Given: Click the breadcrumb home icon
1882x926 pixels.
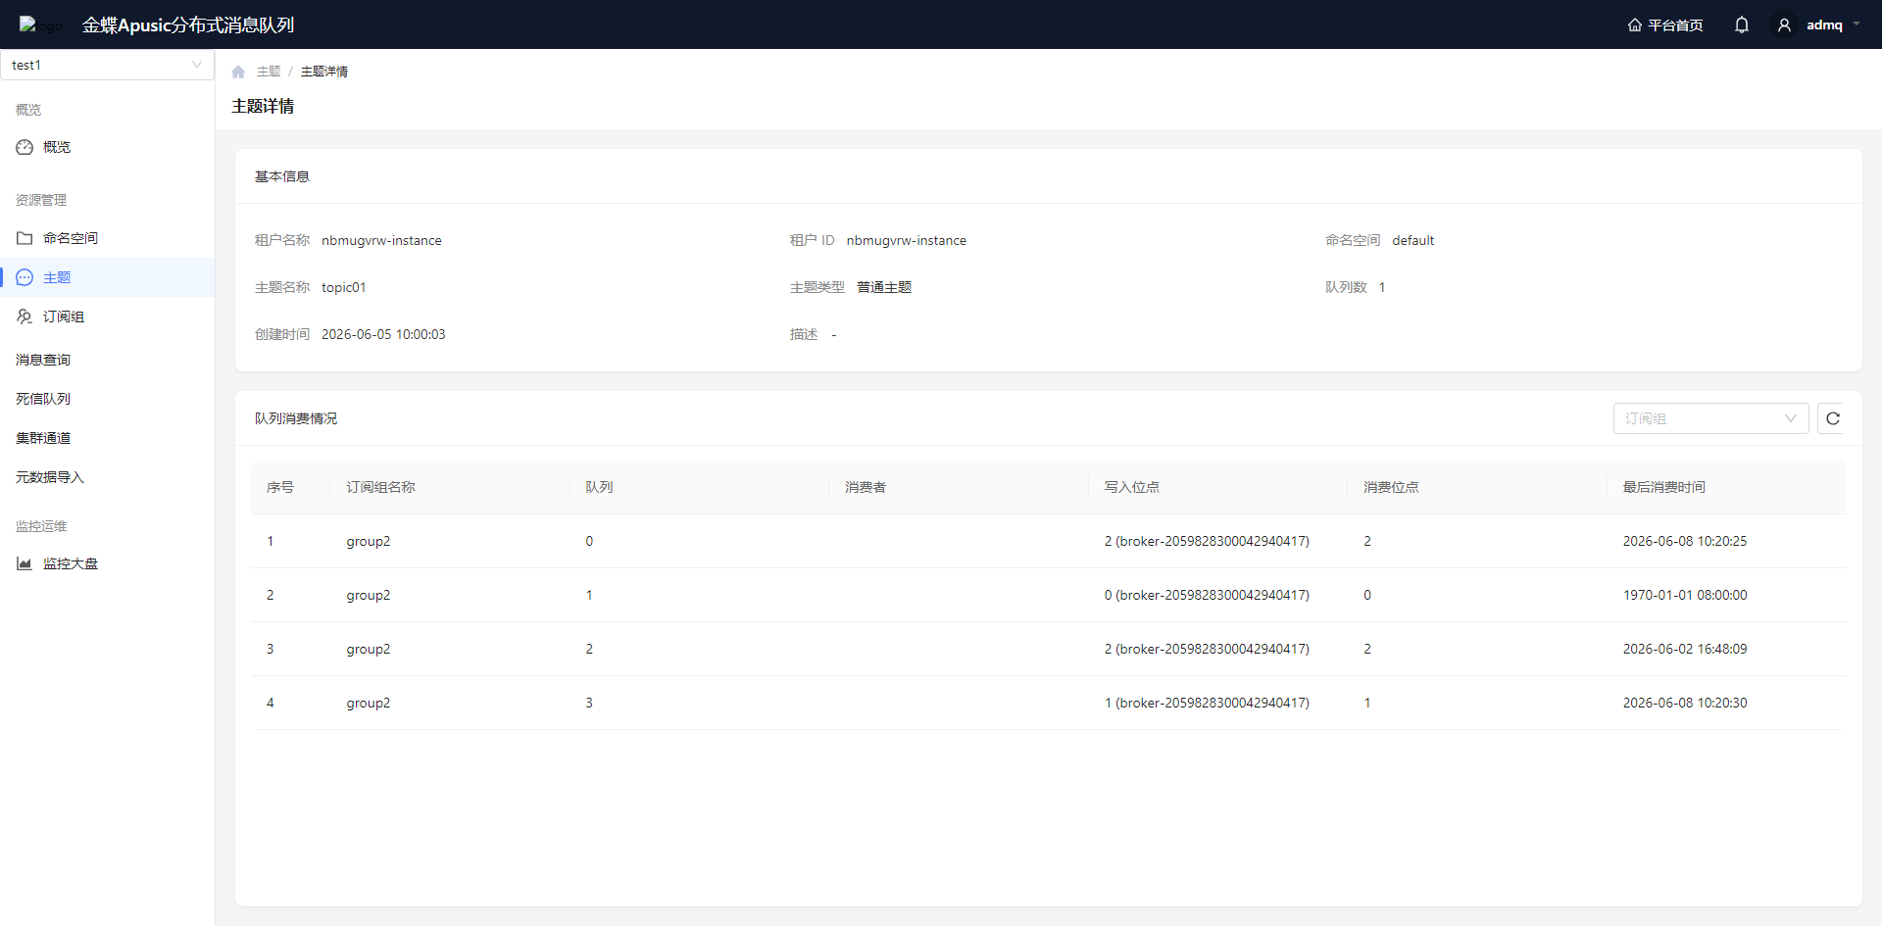Looking at the screenshot, I should (238, 72).
